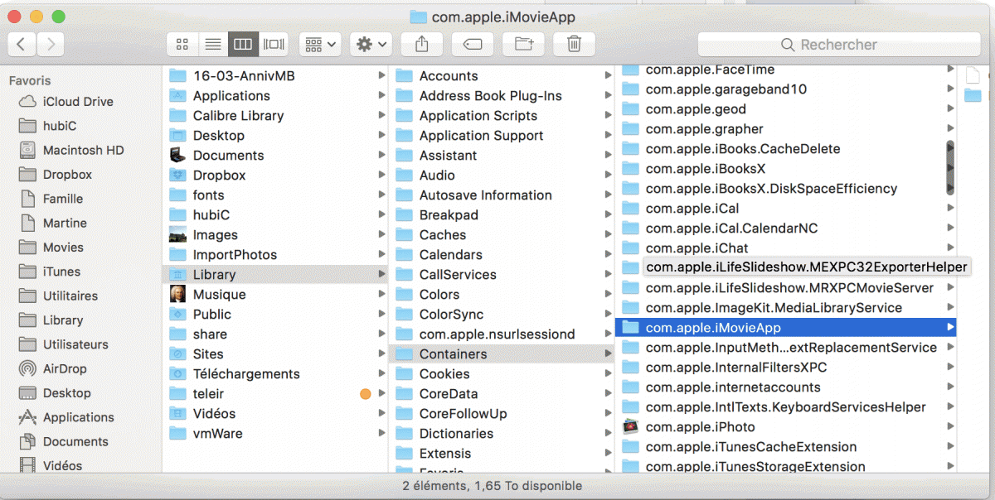
Task: Open Vidéos in the Favoris sidebar
Action: point(62,465)
